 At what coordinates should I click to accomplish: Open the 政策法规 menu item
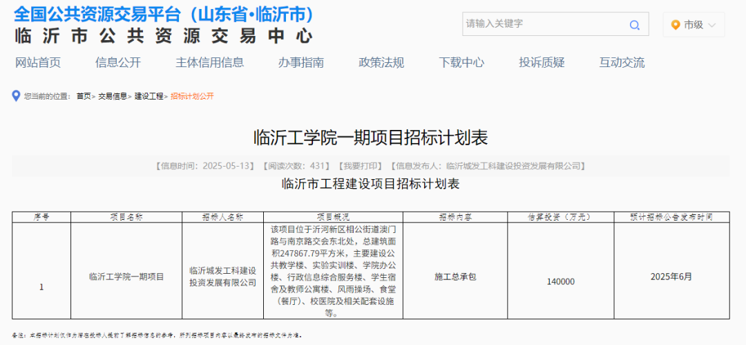tap(381, 62)
